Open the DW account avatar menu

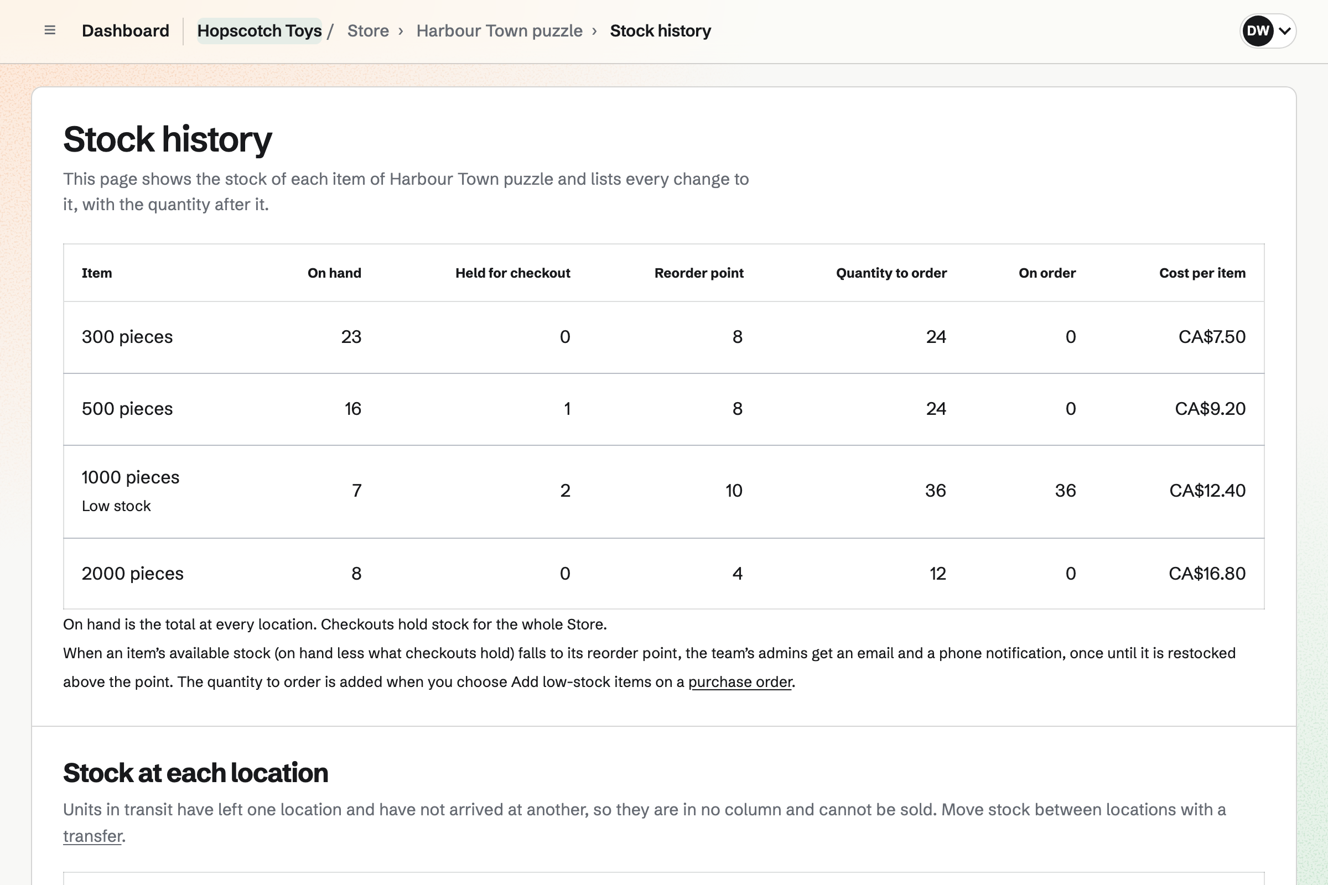click(x=1268, y=30)
